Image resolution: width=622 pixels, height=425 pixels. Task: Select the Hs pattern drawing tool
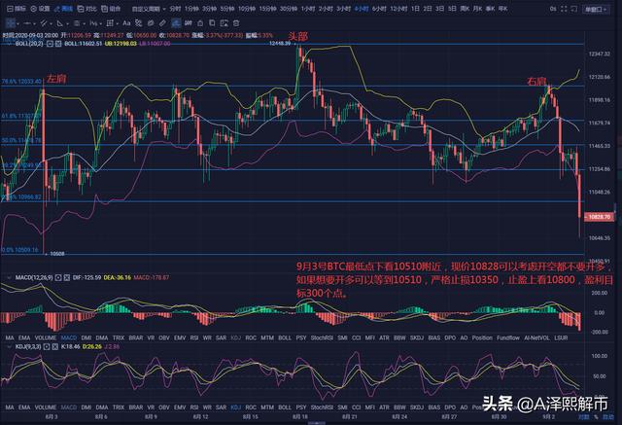coord(93,23)
